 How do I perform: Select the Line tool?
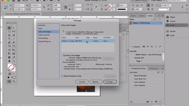[14, 39]
